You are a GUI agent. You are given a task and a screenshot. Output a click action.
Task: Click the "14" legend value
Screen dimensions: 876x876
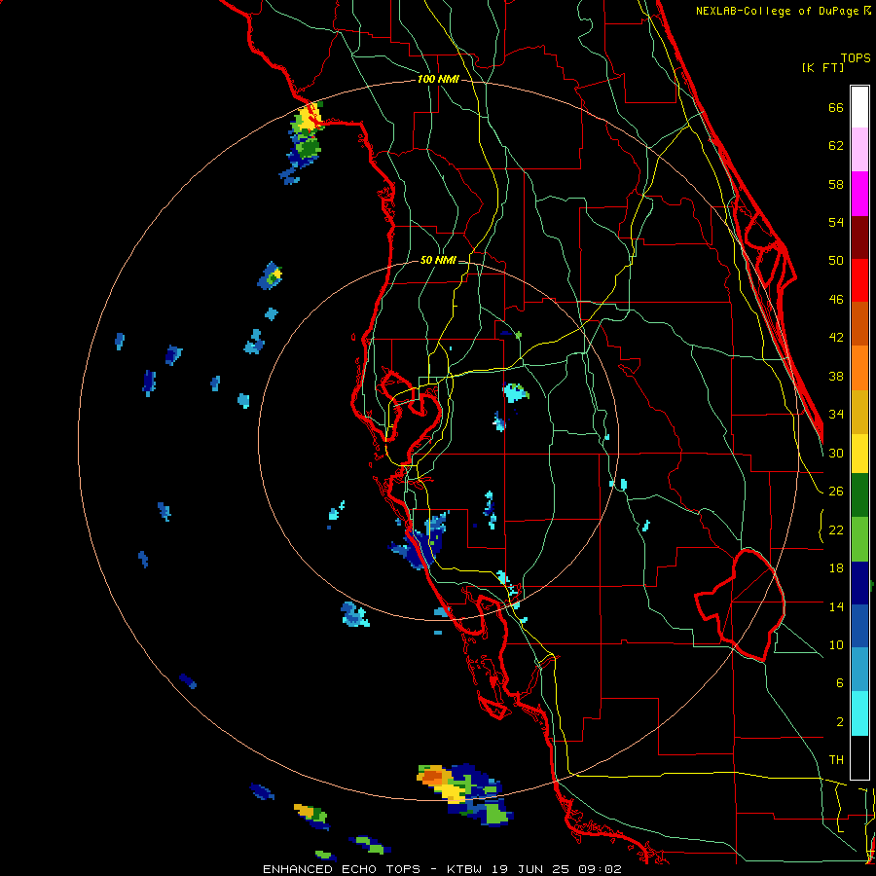[x=836, y=607]
